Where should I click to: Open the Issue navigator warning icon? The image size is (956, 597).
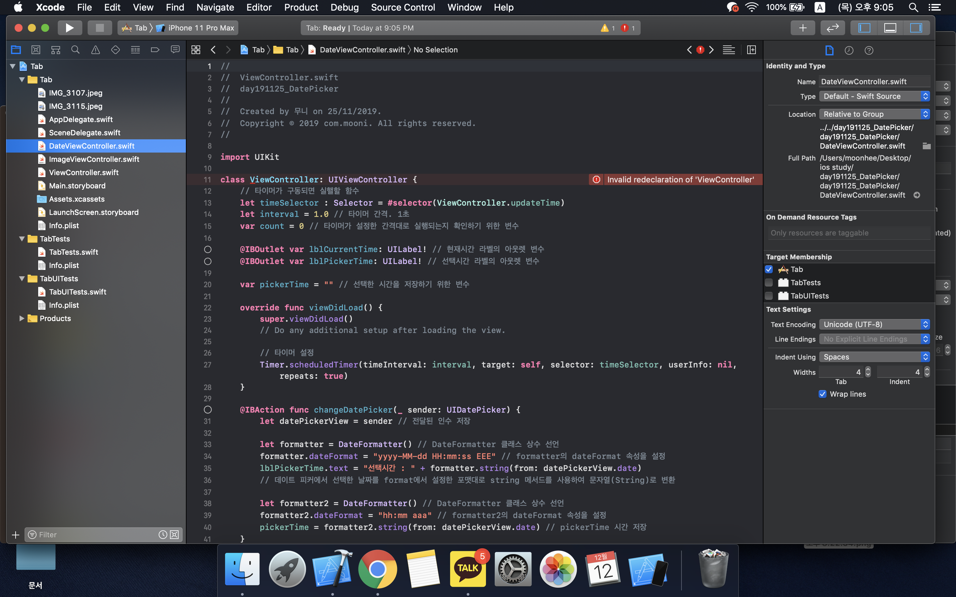95,50
